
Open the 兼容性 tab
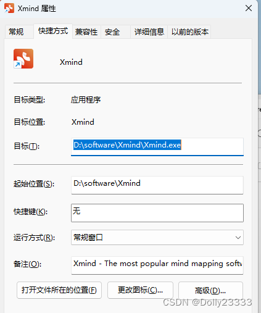coord(86,32)
